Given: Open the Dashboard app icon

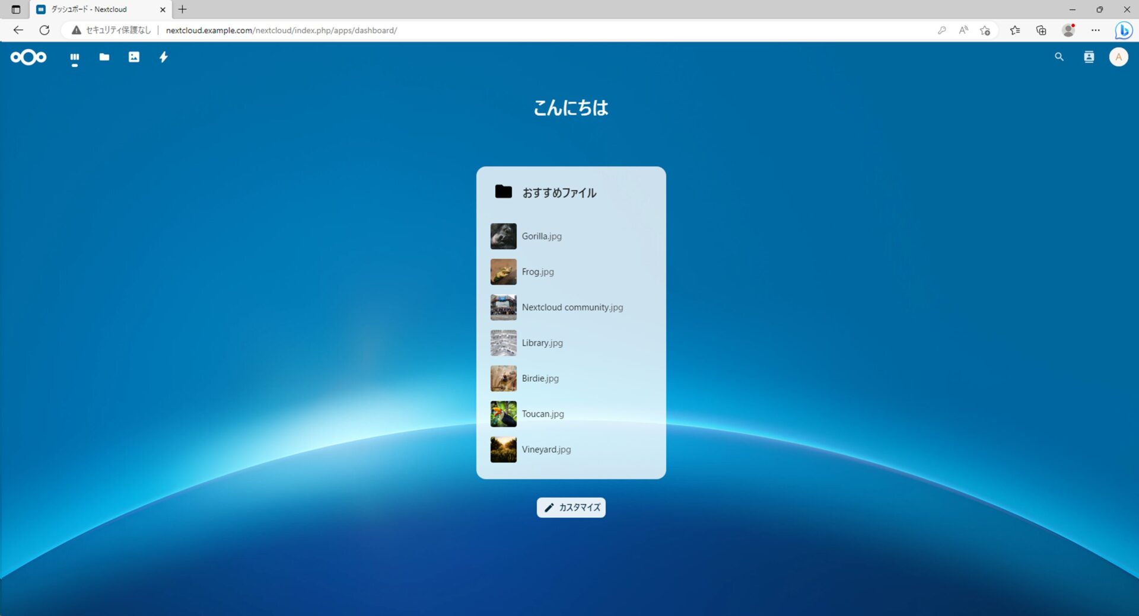Looking at the screenshot, I should coord(75,57).
